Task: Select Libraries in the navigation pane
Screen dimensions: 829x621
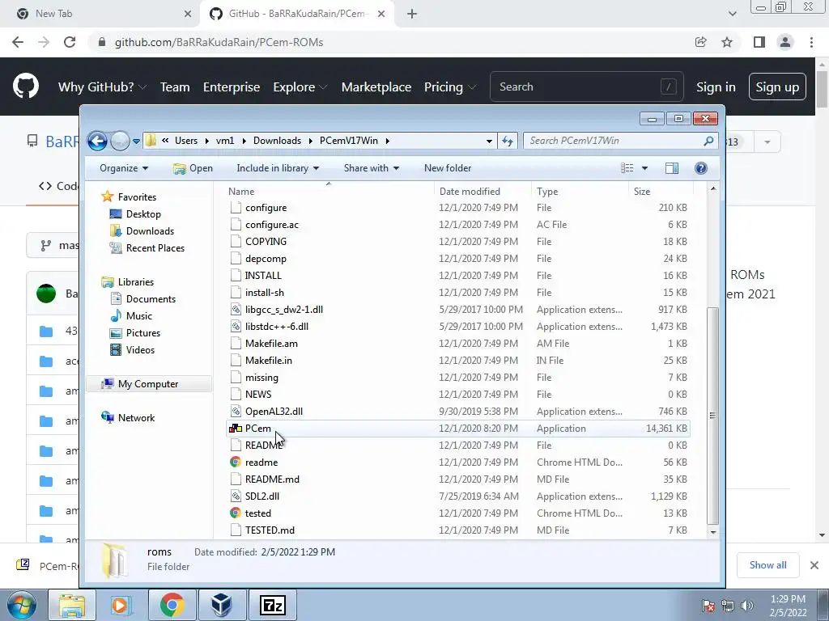Action: [x=135, y=282]
